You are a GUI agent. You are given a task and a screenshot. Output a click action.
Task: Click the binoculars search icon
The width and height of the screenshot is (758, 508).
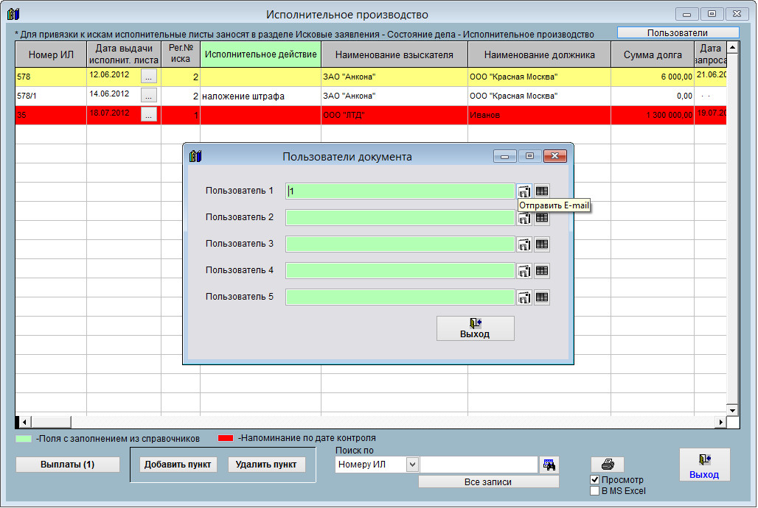tap(549, 465)
